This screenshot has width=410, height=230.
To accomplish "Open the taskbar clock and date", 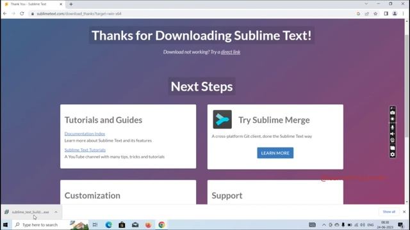I will [385, 225].
